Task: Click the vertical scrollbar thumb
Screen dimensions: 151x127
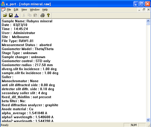Action: [148, 24]
